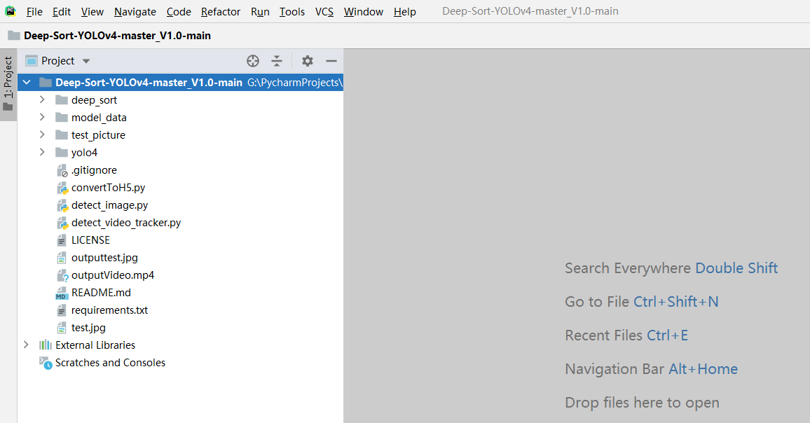Viewport: 810px width, 423px height.
Task: Click the outputtest.jpg image file icon
Action: pos(62,258)
